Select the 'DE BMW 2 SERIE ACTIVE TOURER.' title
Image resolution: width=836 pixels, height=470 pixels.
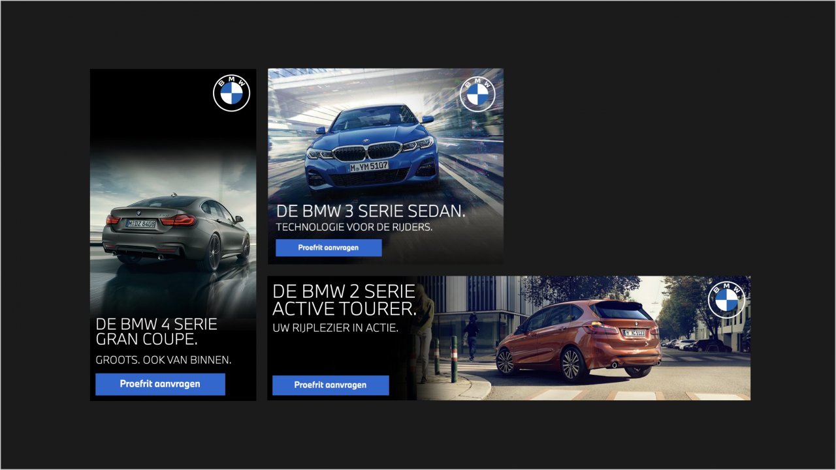344,300
